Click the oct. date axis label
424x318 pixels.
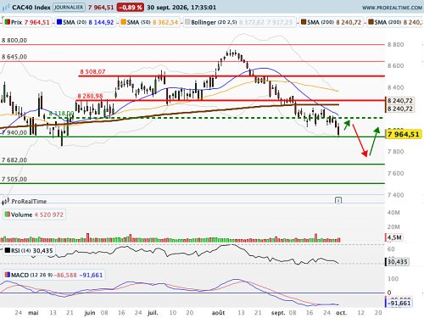341,313
